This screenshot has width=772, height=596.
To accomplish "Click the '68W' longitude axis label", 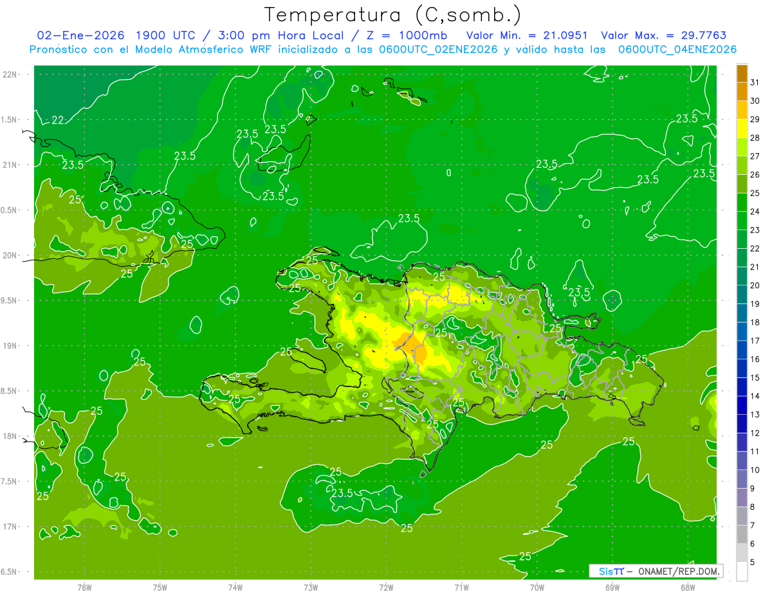I will pyautogui.click(x=688, y=587).
